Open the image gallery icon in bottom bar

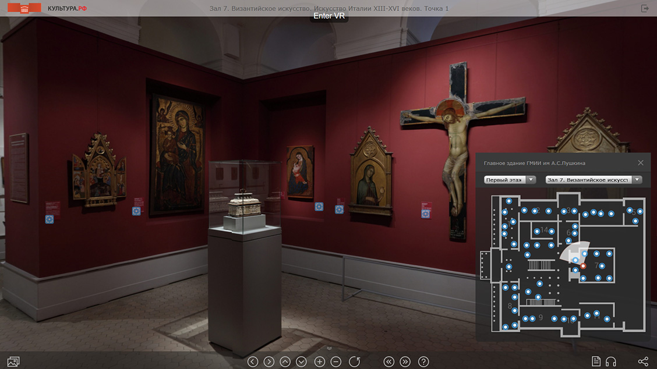(13, 361)
